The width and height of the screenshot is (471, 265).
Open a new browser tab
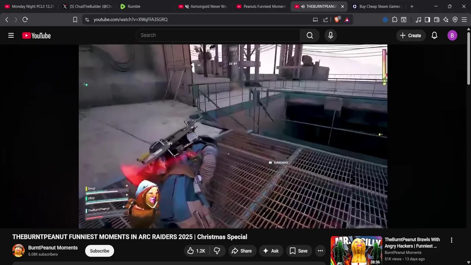[x=412, y=6]
